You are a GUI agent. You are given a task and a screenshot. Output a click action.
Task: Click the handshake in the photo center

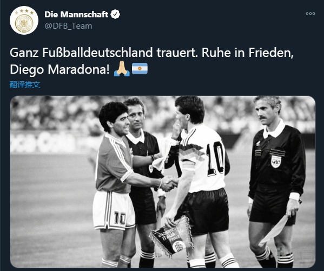pyautogui.click(x=169, y=183)
